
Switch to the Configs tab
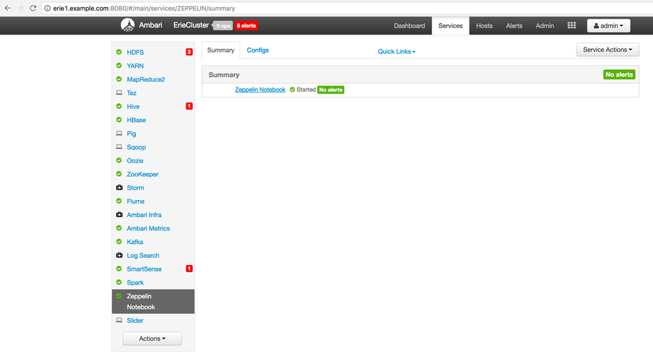258,50
